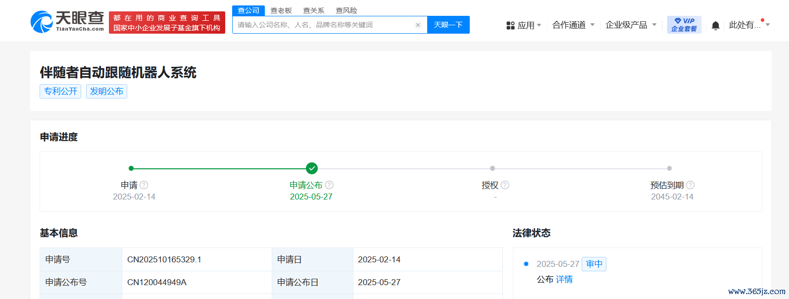Expand the 应用 dropdown menu
Screen dimensions: 789x299
[524, 25]
